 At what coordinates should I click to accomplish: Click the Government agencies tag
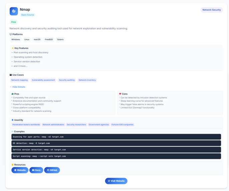99,125
